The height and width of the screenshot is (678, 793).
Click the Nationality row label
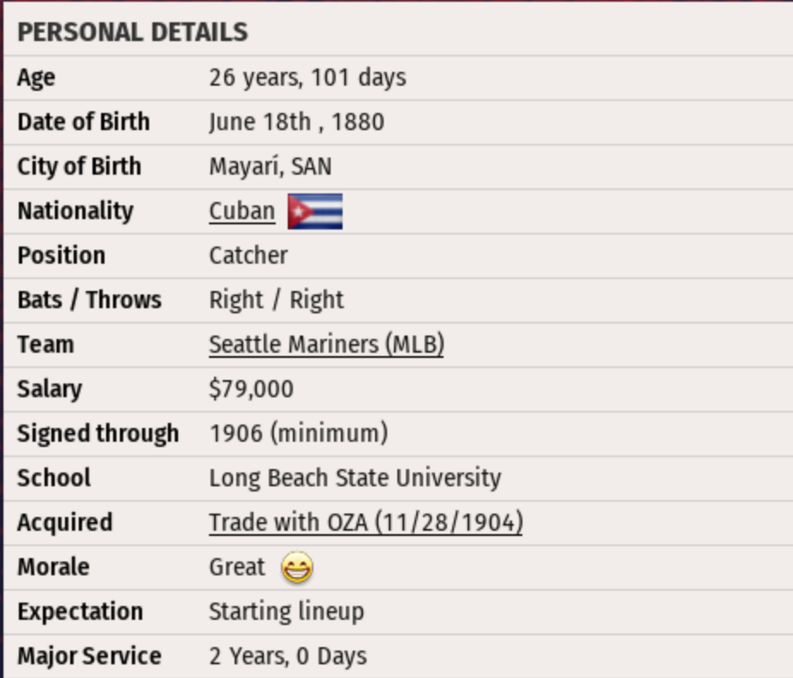coord(75,211)
